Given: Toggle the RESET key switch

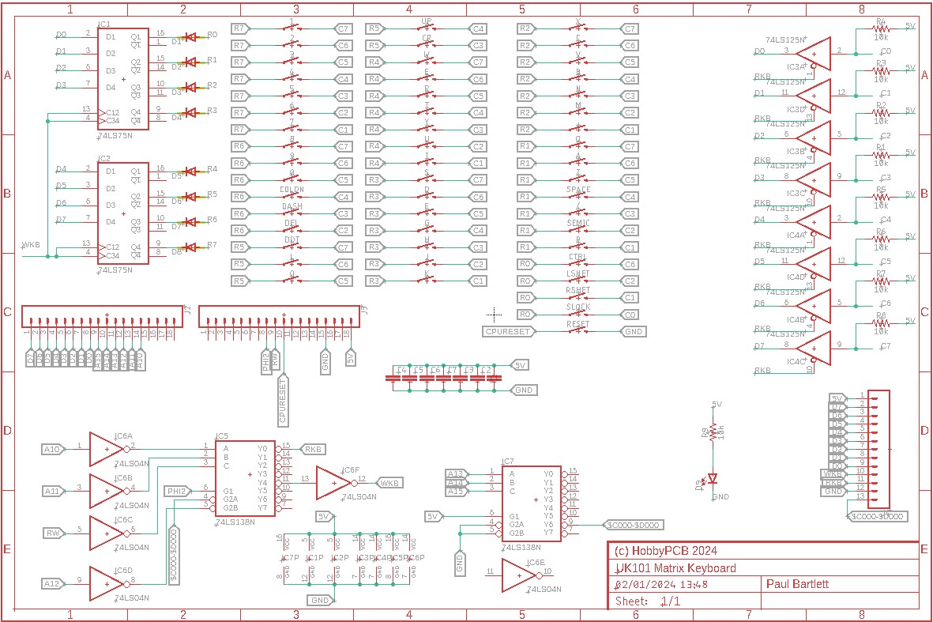Looking at the screenshot, I should [578, 330].
